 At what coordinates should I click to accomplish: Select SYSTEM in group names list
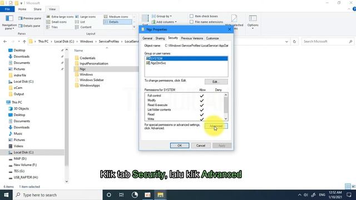click(186, 58)
